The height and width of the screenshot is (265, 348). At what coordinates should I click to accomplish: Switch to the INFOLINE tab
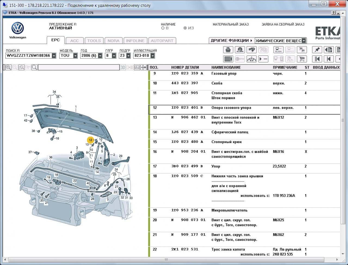(135, 41)
